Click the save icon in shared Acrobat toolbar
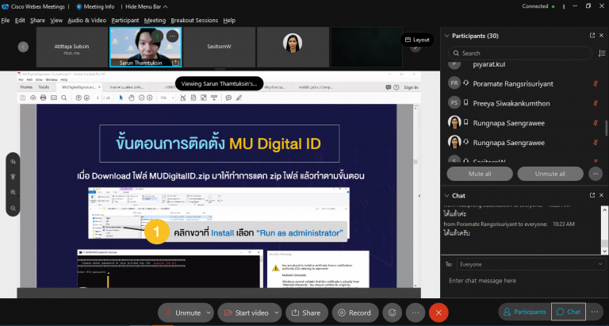 pyautogui.click(x=23, y=98)
